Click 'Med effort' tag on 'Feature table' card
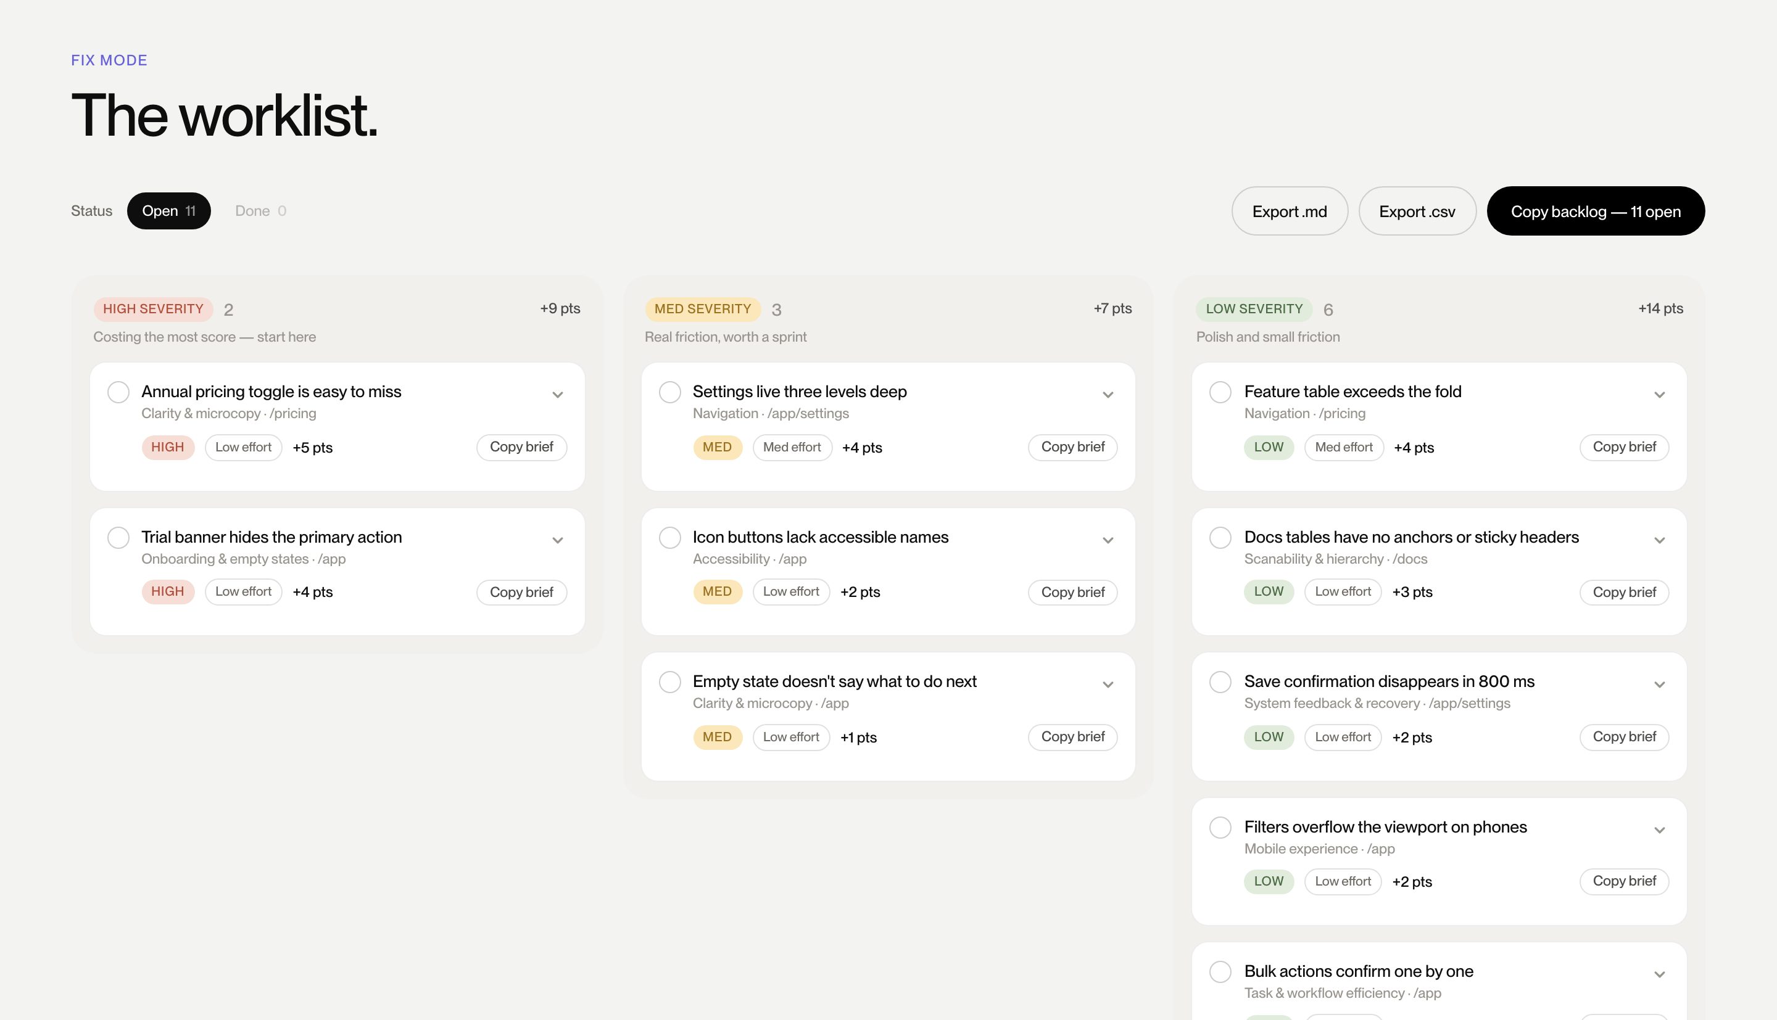 coord(1343,447)
